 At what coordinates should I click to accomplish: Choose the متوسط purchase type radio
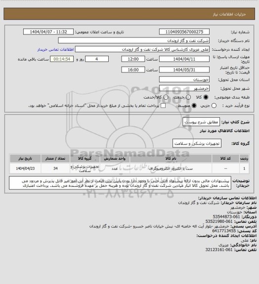click(x=194, y=106)
